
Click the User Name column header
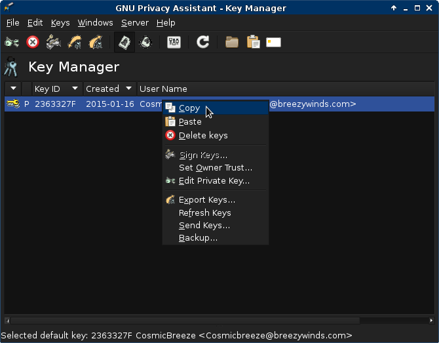point(286,89)
